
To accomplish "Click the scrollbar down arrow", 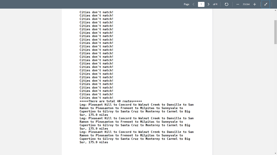I will coord(275,153).
